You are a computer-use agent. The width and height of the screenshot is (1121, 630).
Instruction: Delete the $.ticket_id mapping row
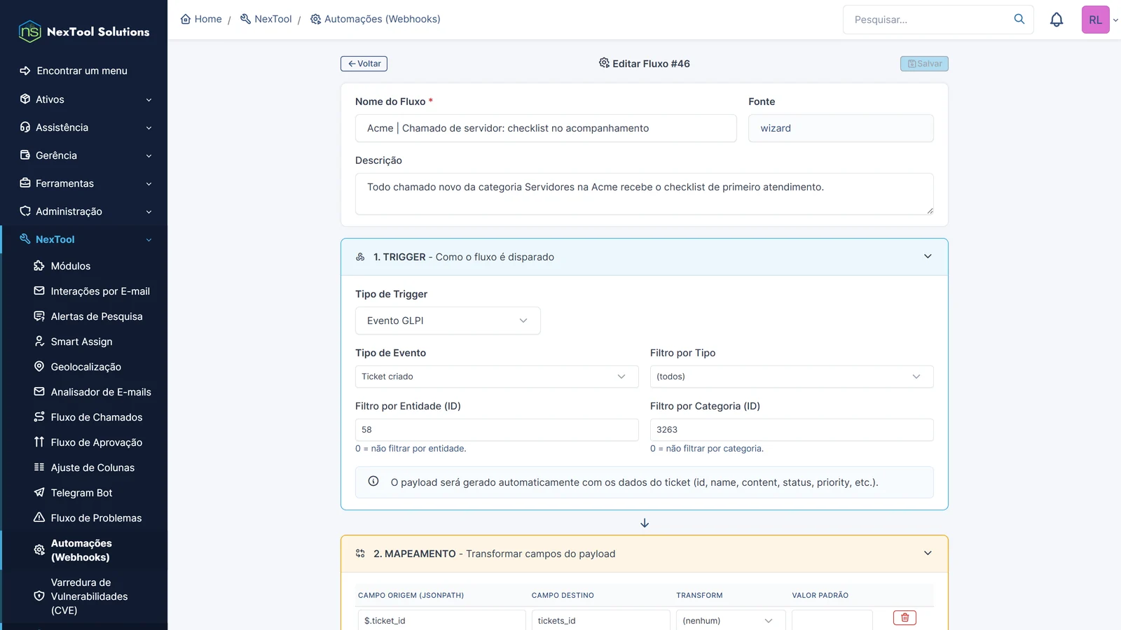click(905, 617)
